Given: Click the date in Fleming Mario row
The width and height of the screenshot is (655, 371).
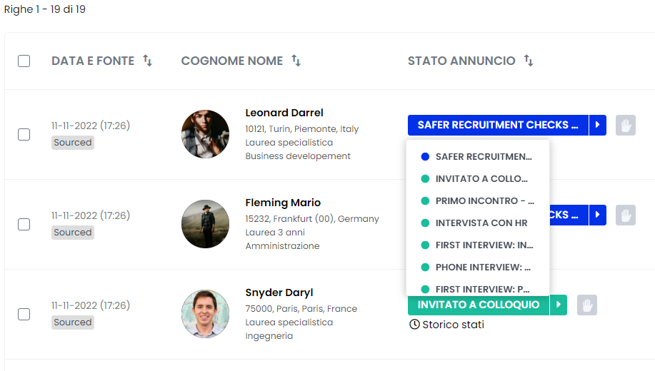Looking at the screenshot, I should 91,215.
